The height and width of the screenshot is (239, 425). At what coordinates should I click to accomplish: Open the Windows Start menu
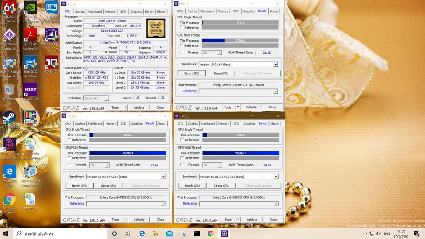6,233
